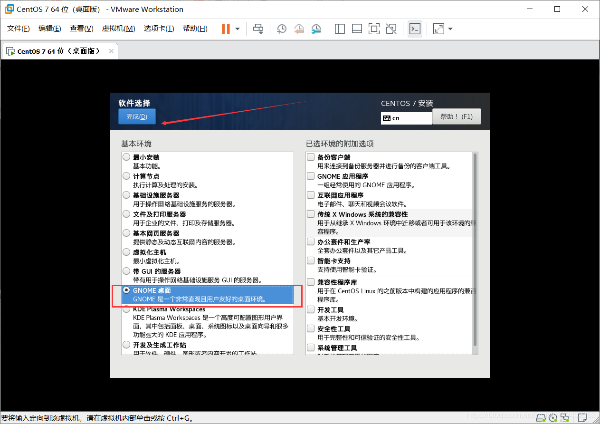Click the VMware Workstation title bar logo

(x=9, y=9)
